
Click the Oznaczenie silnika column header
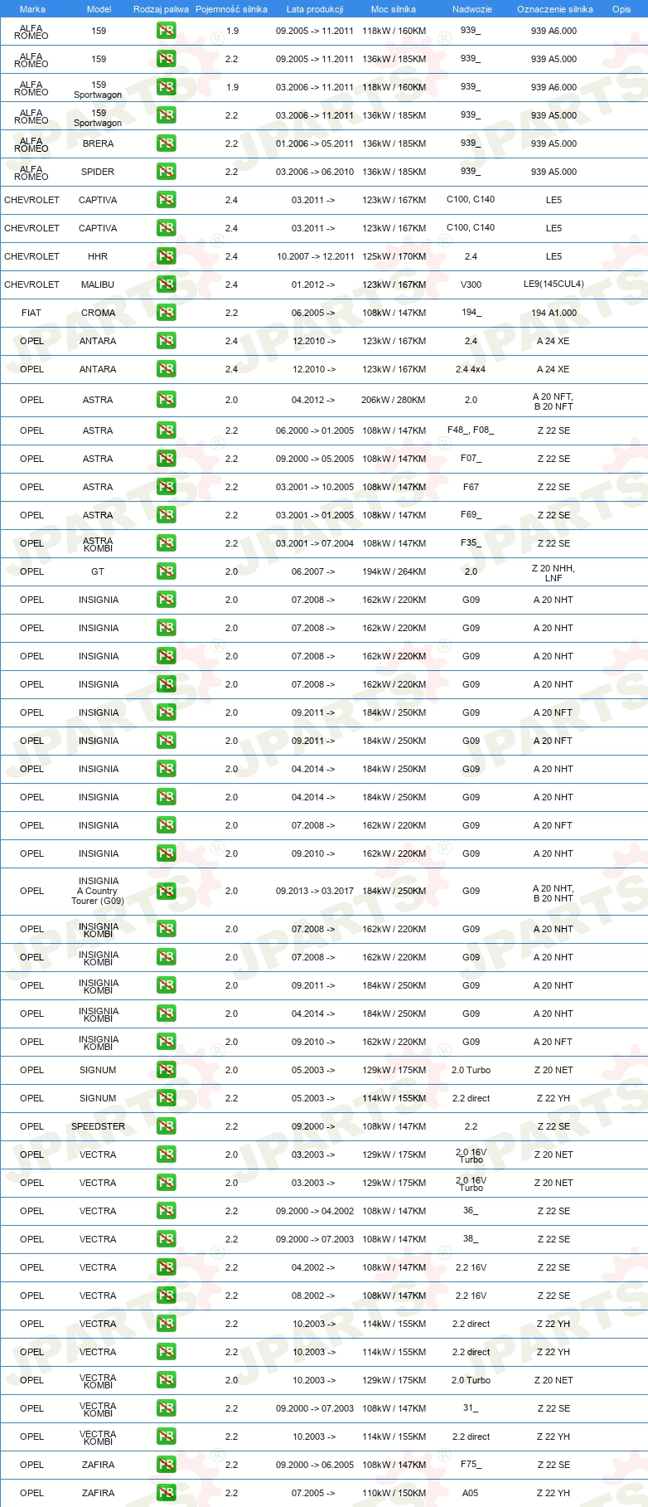(x=554, y=9)
